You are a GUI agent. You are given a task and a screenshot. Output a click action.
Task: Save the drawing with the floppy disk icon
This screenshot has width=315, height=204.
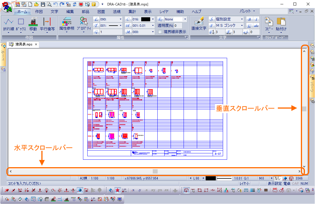[43, 4]
